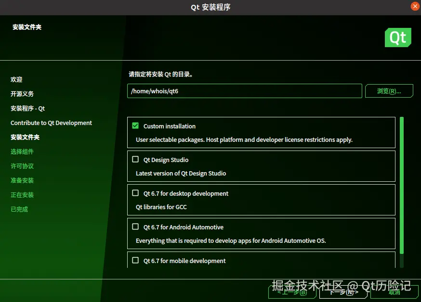
Task: Open Contribute to Qt Development step
Action: click(51, 123)
